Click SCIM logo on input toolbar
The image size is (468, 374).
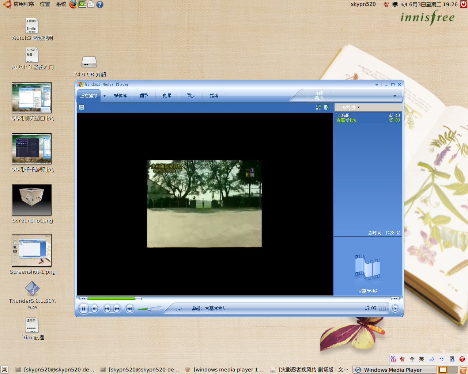393,359
